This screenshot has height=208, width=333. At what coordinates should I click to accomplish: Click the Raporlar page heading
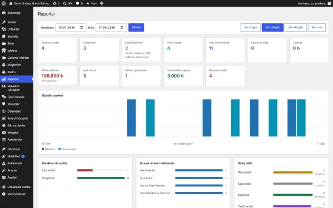[47, 14]
